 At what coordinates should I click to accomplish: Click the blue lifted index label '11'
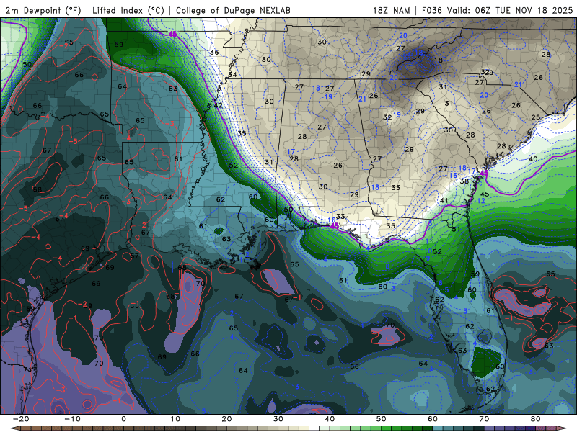pos(425,241)
